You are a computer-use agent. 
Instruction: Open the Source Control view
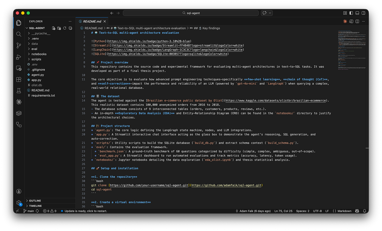[19, 45]
